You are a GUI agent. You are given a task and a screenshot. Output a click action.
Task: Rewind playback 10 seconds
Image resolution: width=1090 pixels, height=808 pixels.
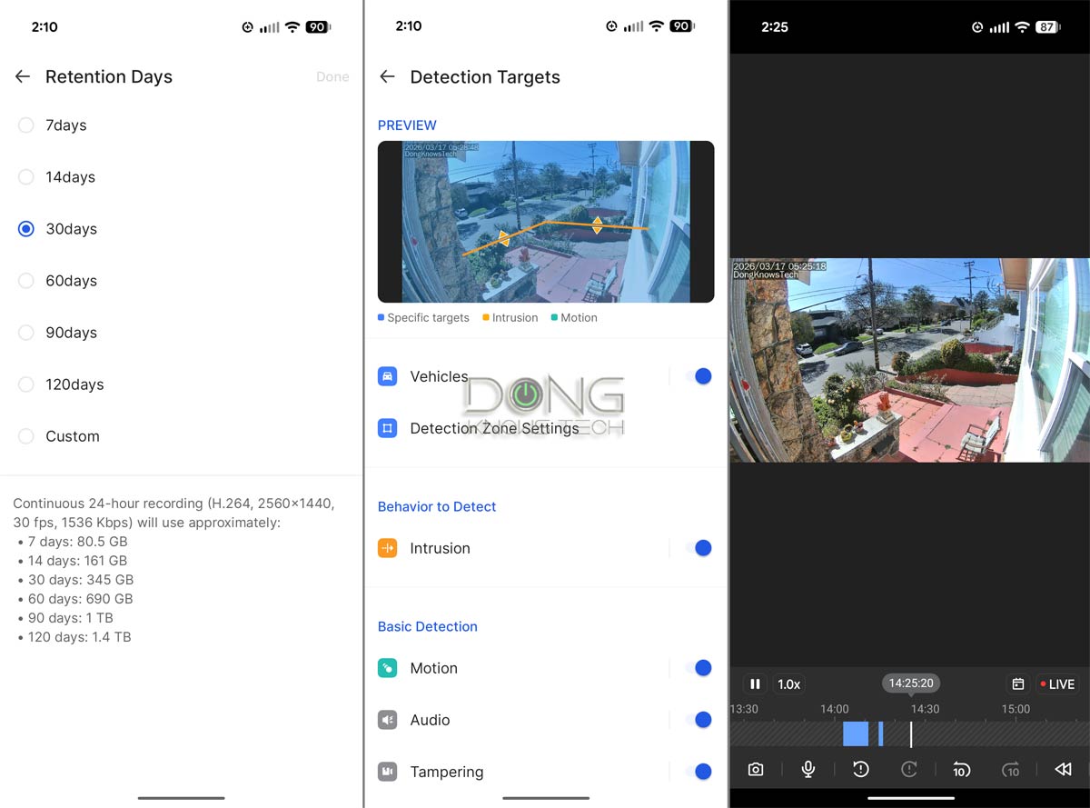[962, 769]
